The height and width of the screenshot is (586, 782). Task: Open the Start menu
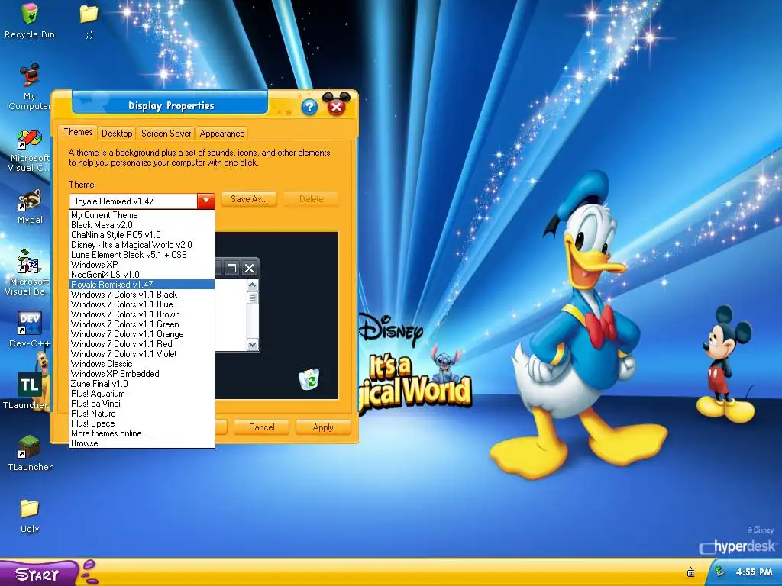[38, 574]
